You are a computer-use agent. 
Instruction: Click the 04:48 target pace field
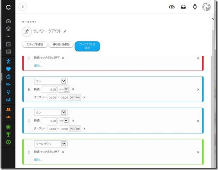coord(52,129)
